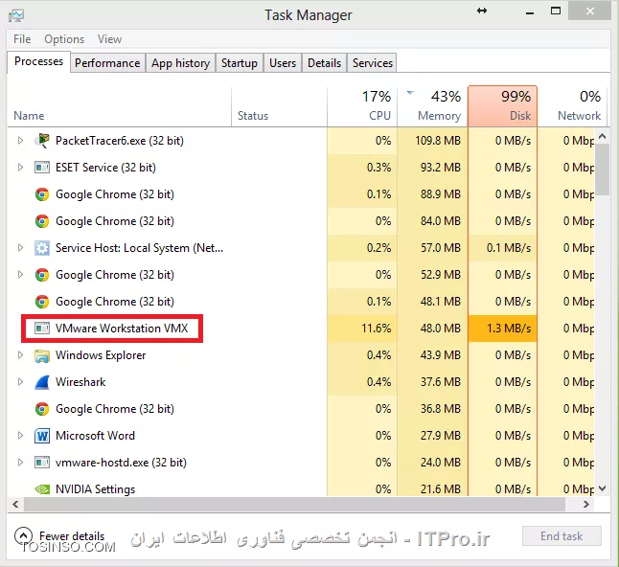Open the Options menu

click(x=64, y=39)
